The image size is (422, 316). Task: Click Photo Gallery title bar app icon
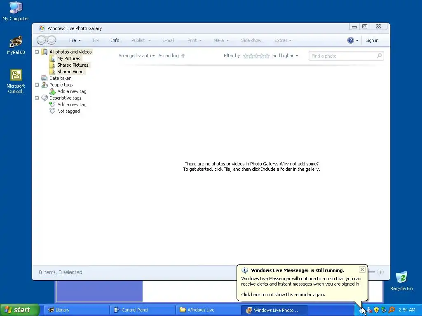coord(42,28)
